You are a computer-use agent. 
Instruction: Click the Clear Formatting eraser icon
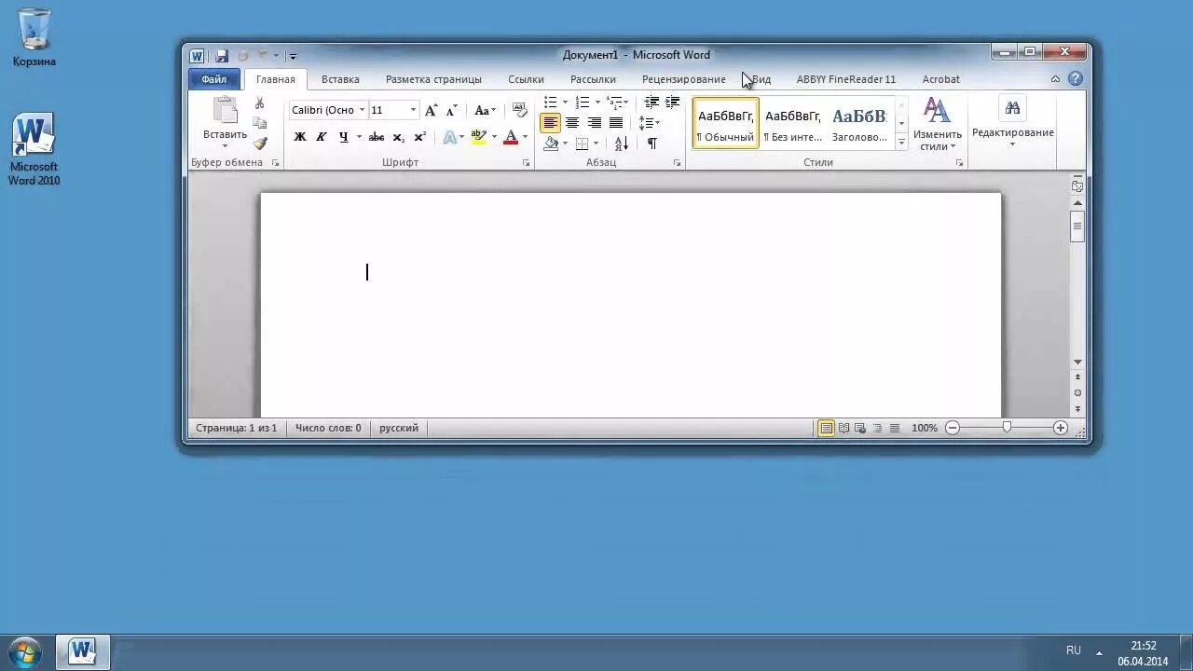click(520, 110)
